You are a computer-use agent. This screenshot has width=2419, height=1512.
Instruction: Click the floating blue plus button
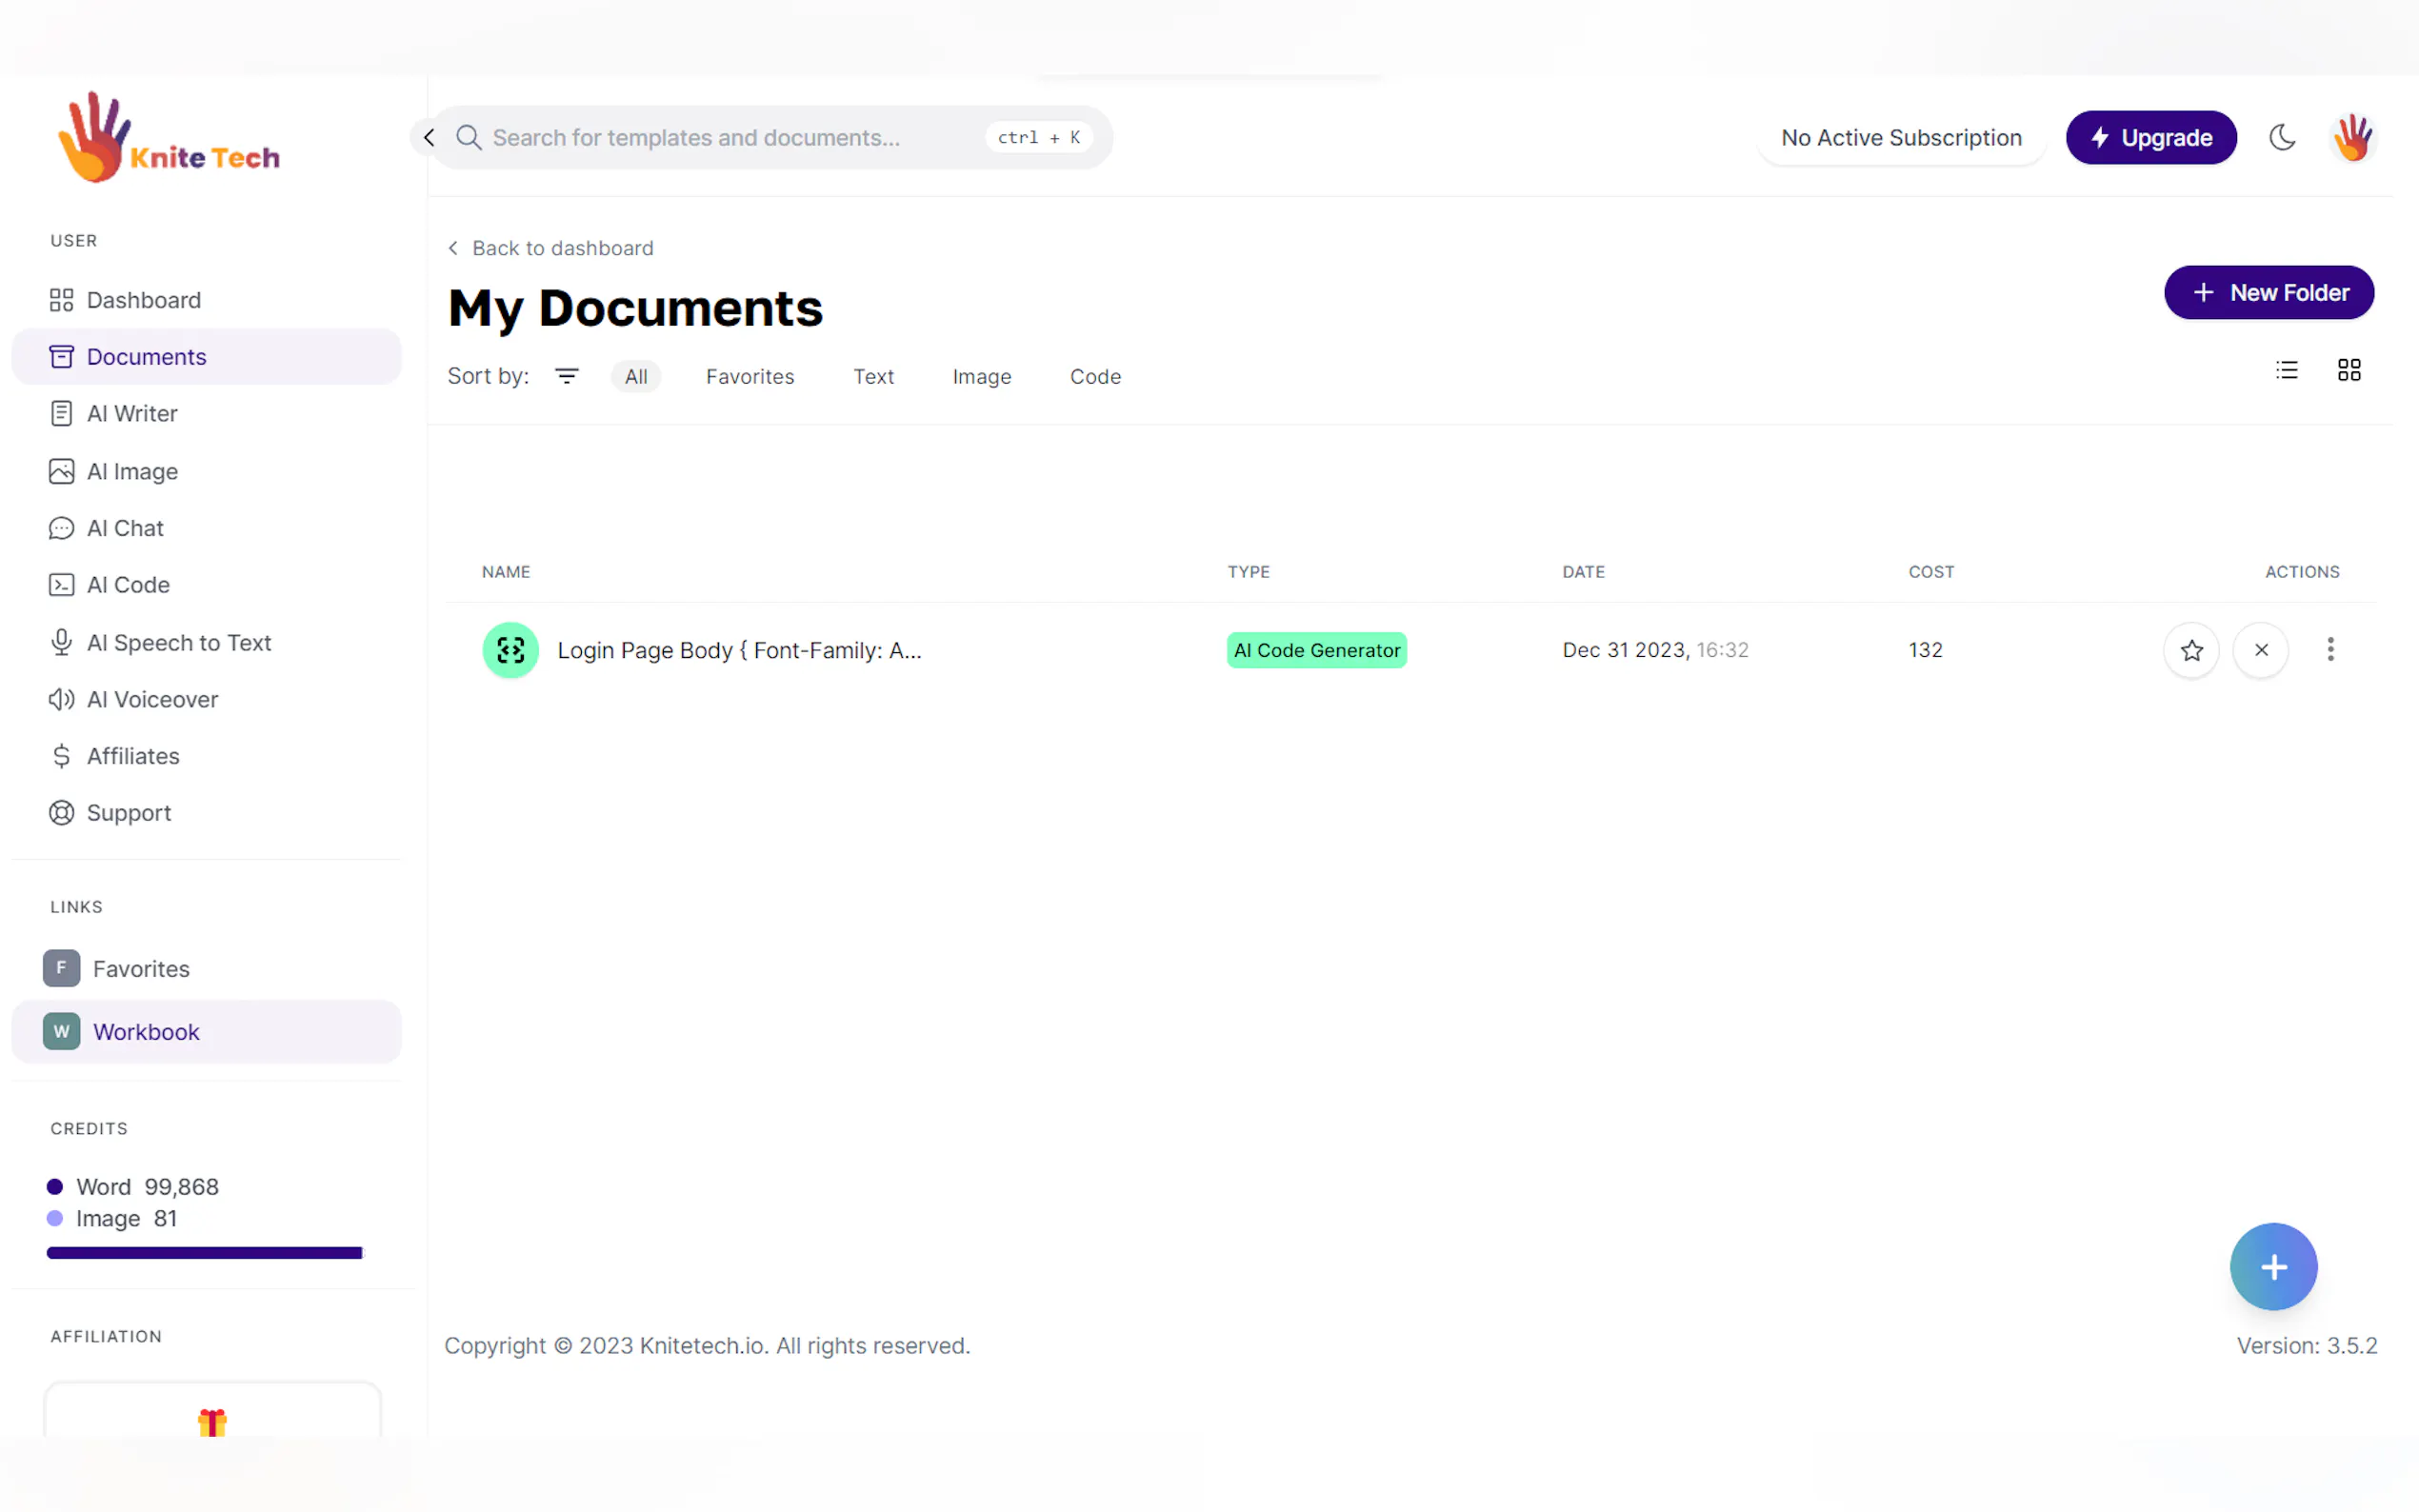[x=2272, y=1266]
